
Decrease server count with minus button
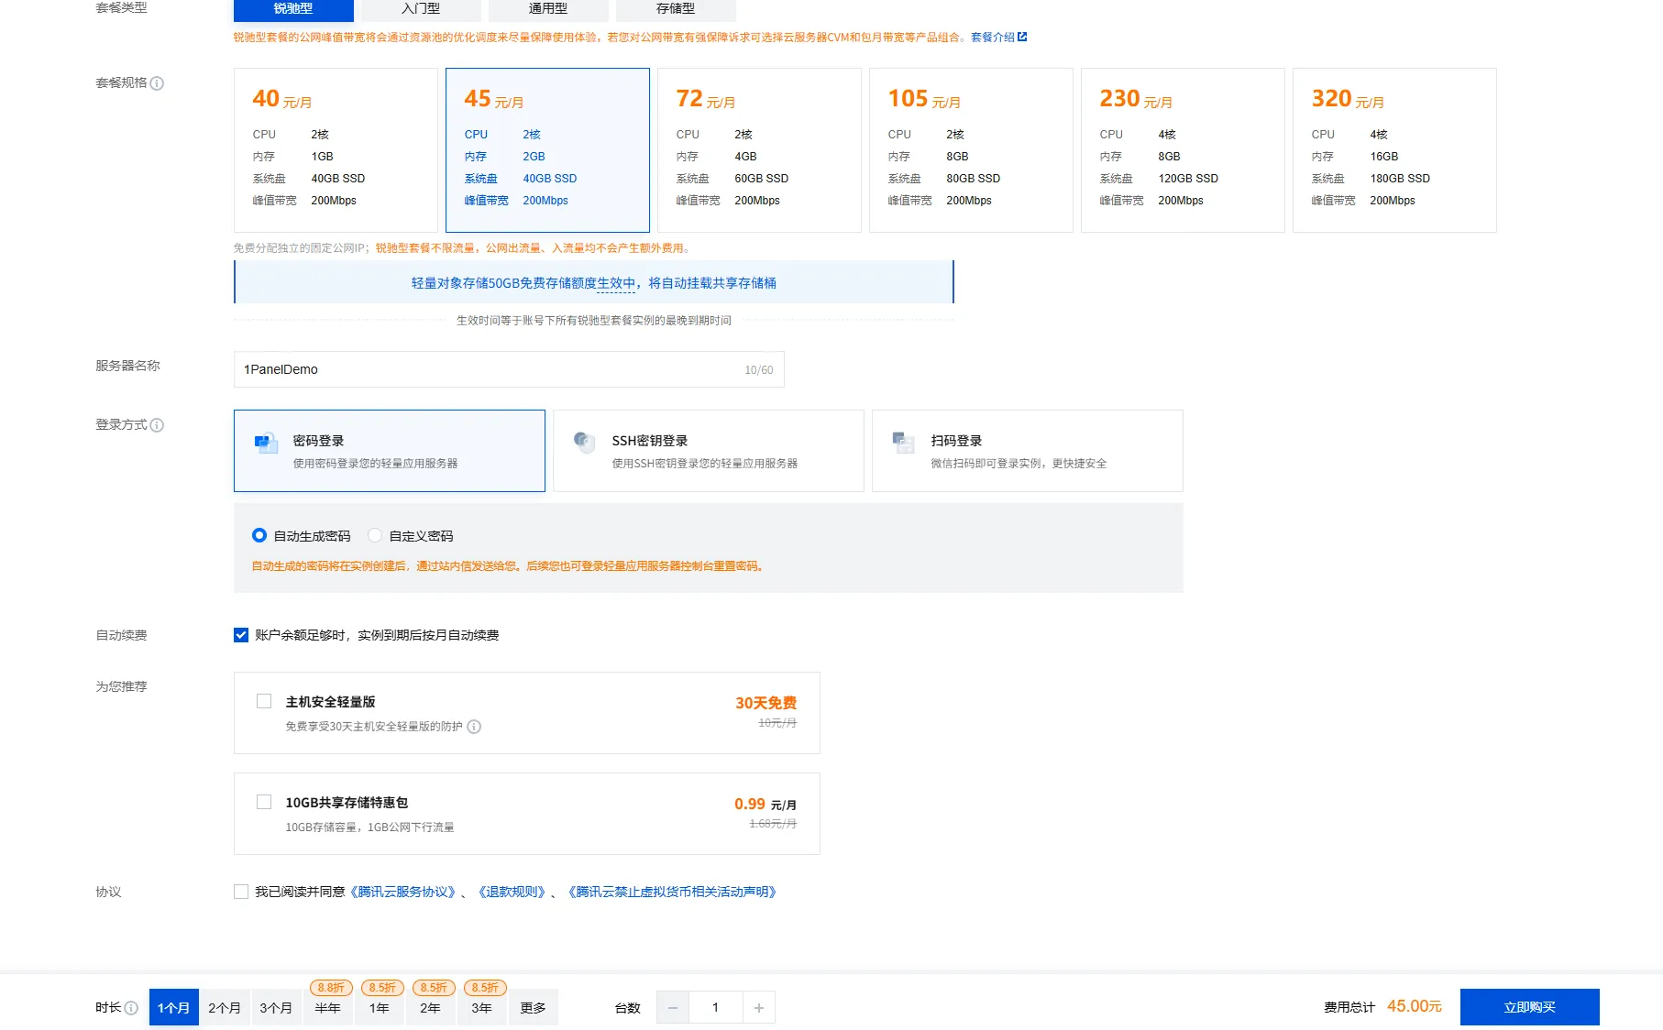click(x=673, y=1008)
